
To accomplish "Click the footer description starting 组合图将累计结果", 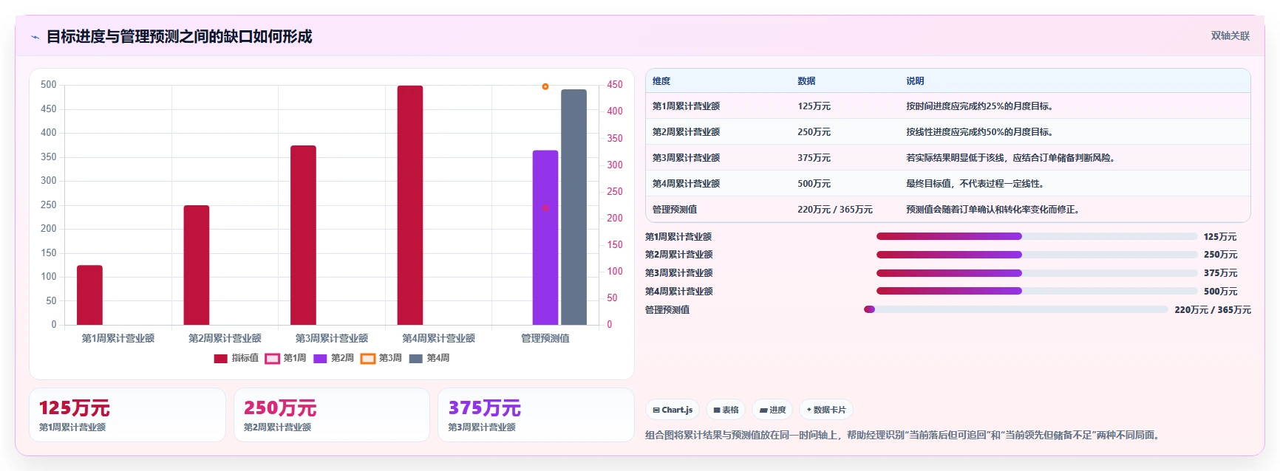I will tap(904, 436).
